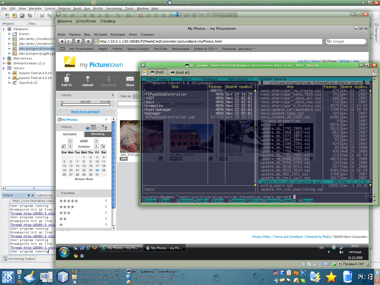Click the browser back button
Viewport: 380px width, 285px height.
[x=62, y=41]
